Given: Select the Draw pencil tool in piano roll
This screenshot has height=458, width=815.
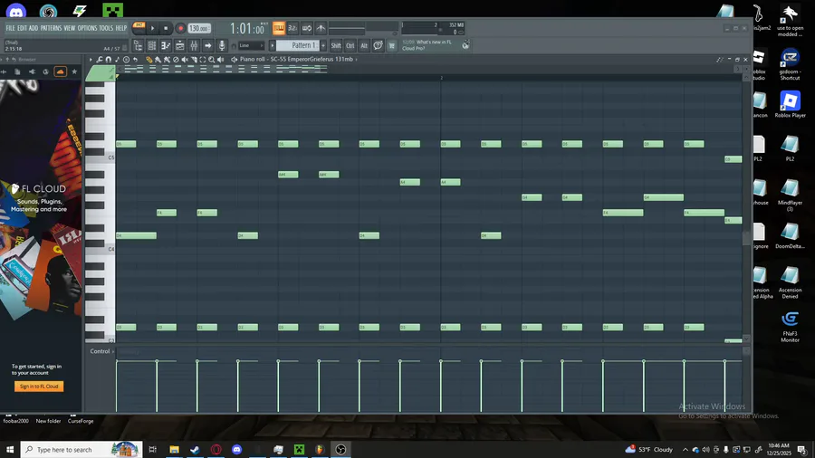Looking at the screenshot, I should click(x=149, y=59).
